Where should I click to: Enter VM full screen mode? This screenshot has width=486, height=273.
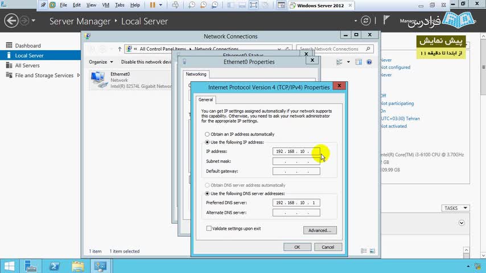coord(254,5)
